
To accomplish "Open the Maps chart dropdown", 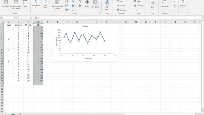I will [87, 4].
